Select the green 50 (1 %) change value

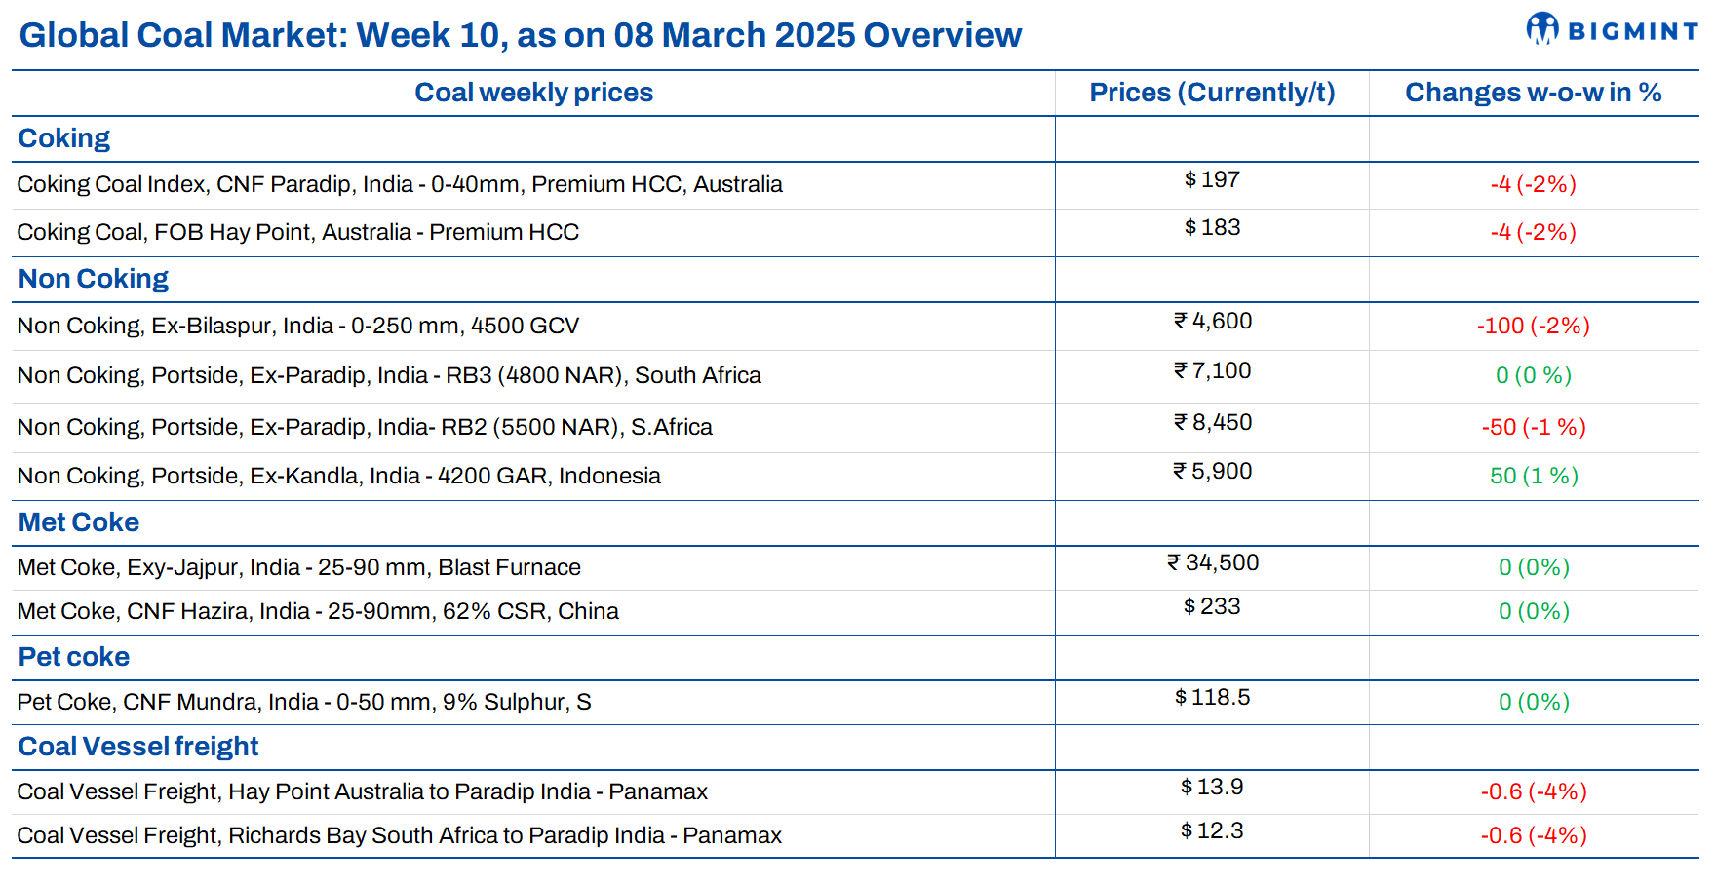click(x=1534, y=476)
